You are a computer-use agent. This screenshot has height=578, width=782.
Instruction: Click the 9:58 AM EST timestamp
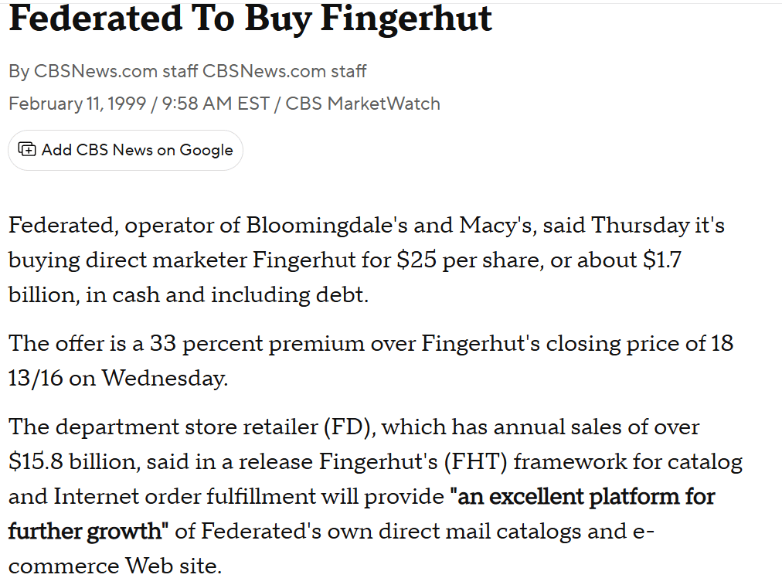click(x=216, y=104)
